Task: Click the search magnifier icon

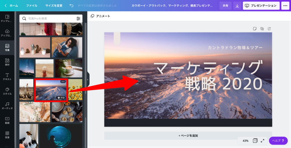Action: pos(24,18)
